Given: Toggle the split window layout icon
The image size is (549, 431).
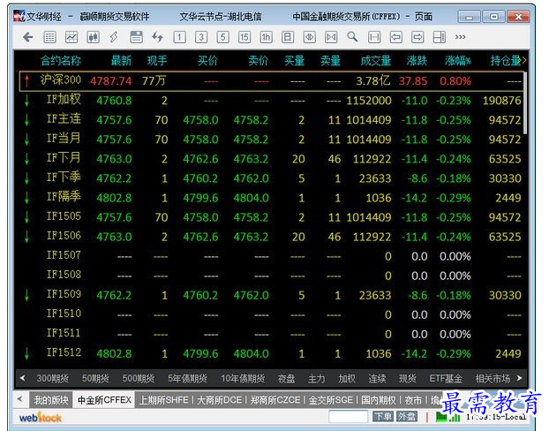Looking at the screenshot, I should point(439,37).
